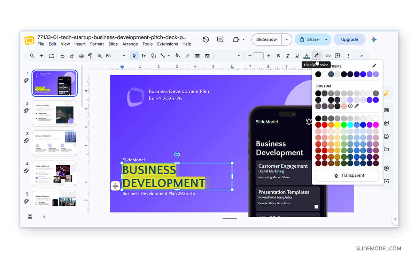
Task: Open the Google Slides home logo
Action: [x=29, y=40]
